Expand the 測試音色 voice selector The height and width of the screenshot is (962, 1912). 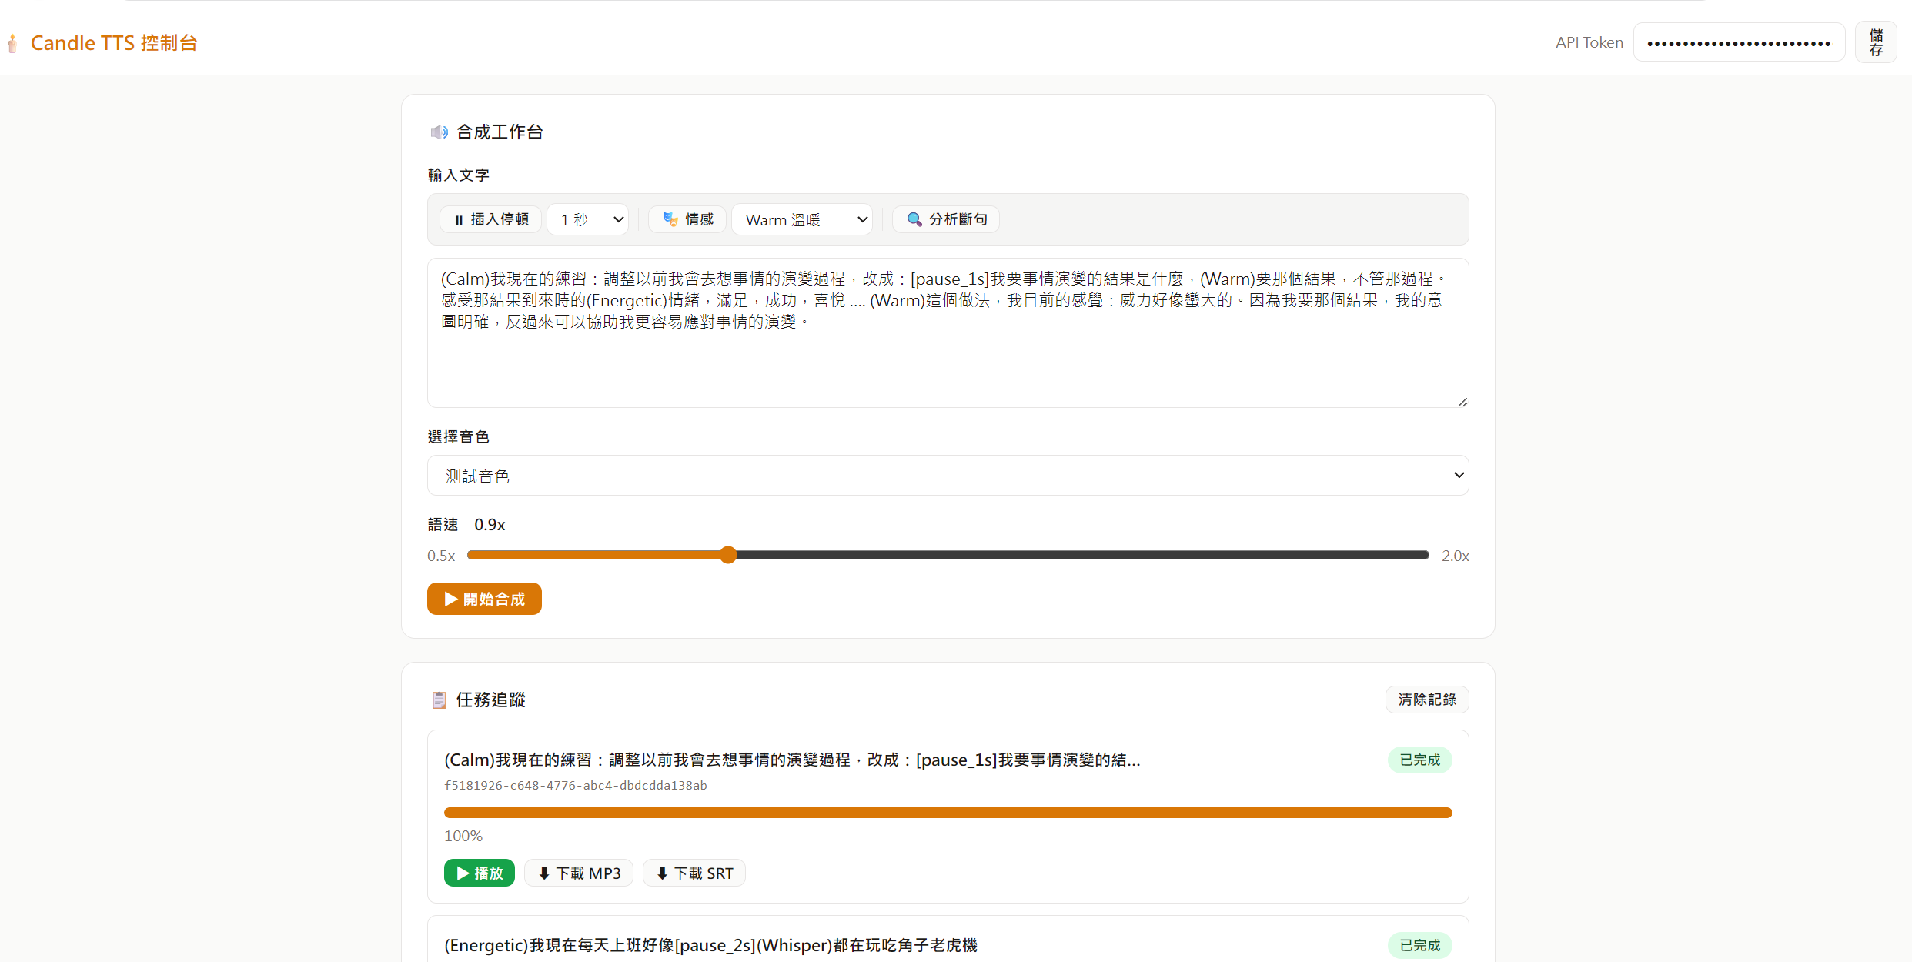[948, 476]
